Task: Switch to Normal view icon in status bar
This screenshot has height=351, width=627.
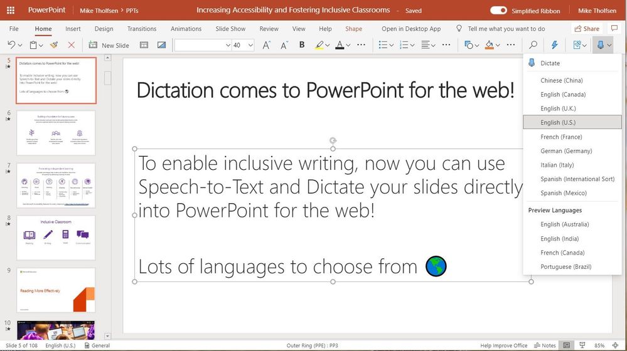Action: [x=567, y=345]
